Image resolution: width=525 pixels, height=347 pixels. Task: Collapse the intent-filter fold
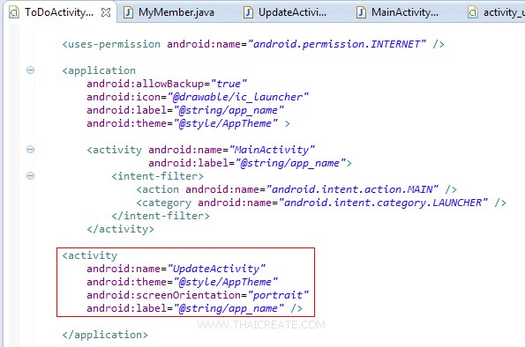[x=31, y=176]
